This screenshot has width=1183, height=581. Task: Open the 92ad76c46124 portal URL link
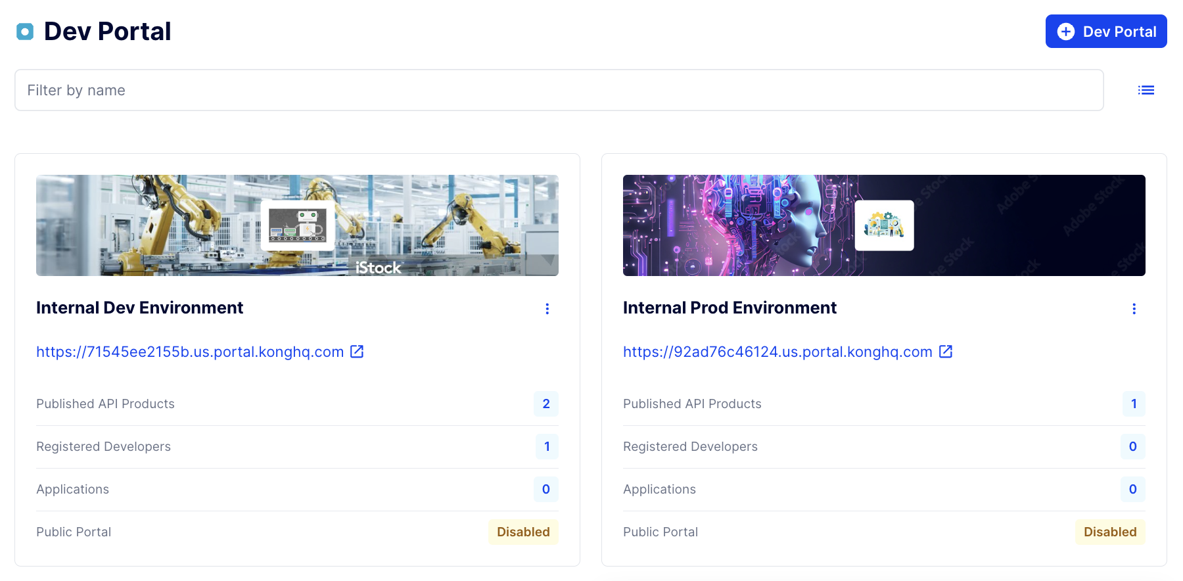[x=777, y=352]
